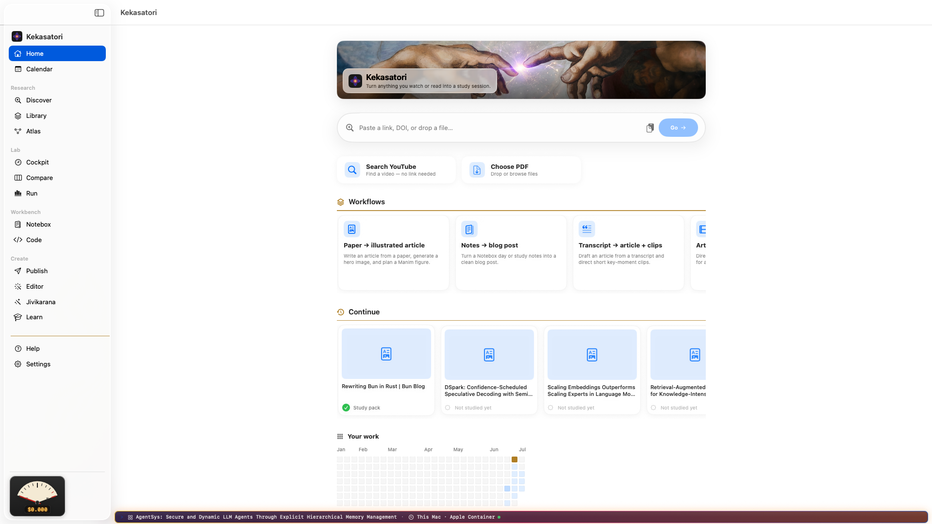Click the $0.000 cost gauge widget
This screenshot has height=524, width=932.
click(x=37, y=496)
